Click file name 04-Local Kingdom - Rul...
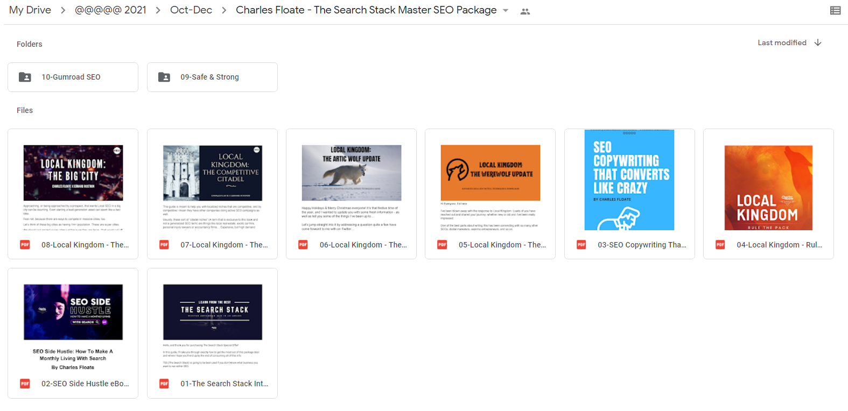The width and height of the screenshot is (848, 411). coord(780,245)
